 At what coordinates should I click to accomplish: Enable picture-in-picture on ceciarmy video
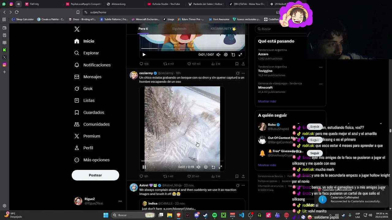click(213, 167)
